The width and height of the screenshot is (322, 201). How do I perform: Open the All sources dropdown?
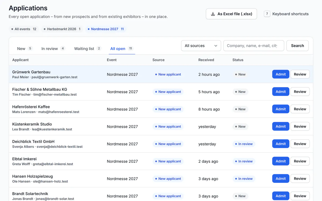pyautogui.click(x=201, y=46)
